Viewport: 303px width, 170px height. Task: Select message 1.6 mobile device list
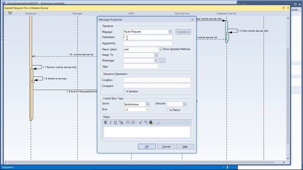pyautogui.click(x=81, y=55)
